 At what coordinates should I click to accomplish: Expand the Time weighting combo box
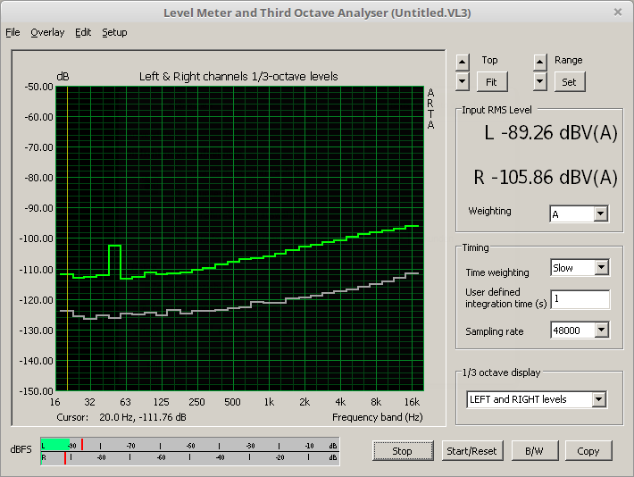pyautogui.click(x=601, y=268)
